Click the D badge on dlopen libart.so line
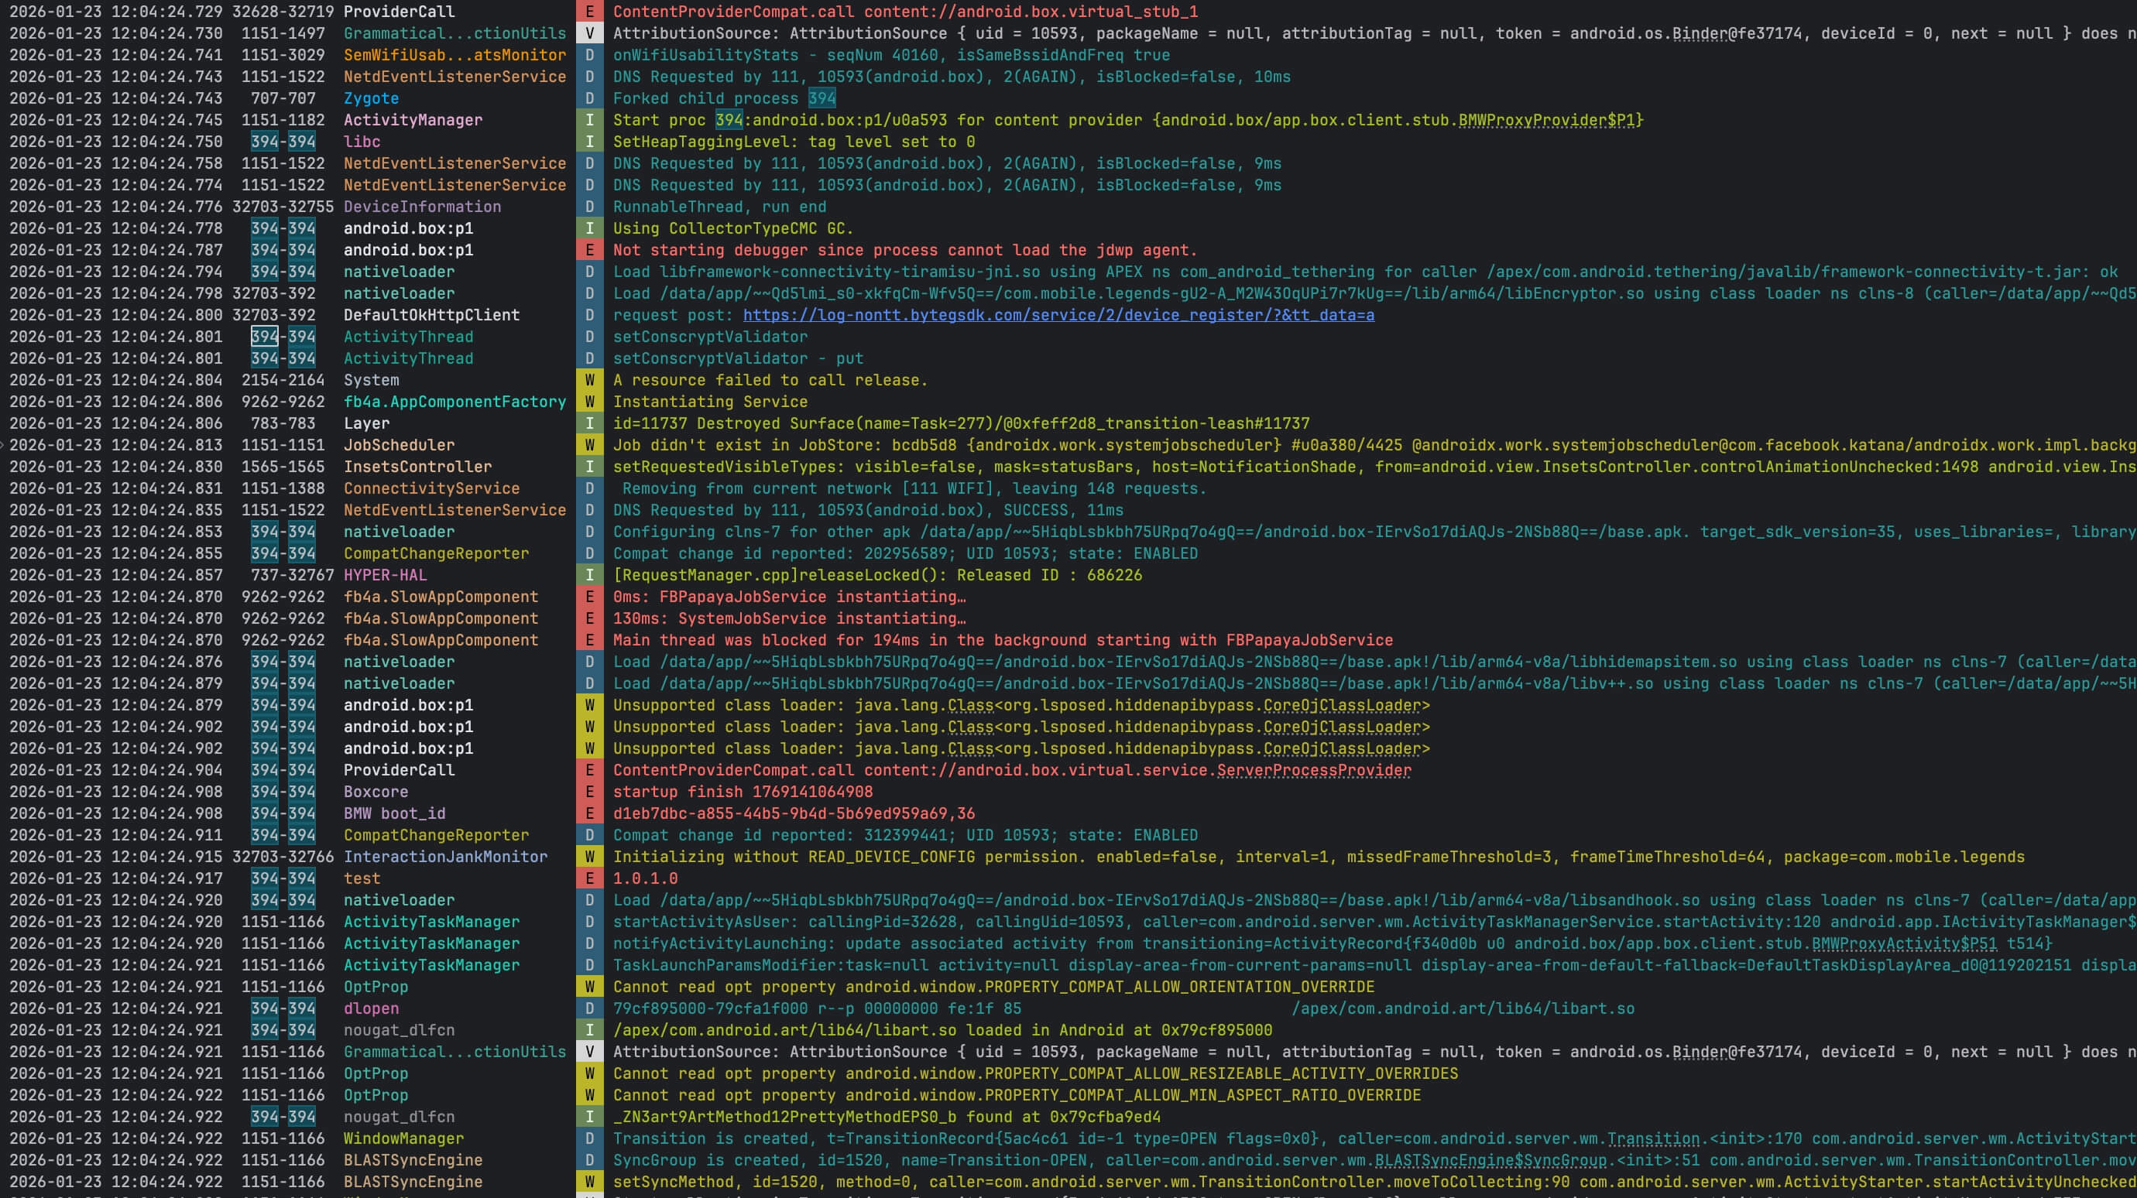2137x1198 pixels. 589,1008
